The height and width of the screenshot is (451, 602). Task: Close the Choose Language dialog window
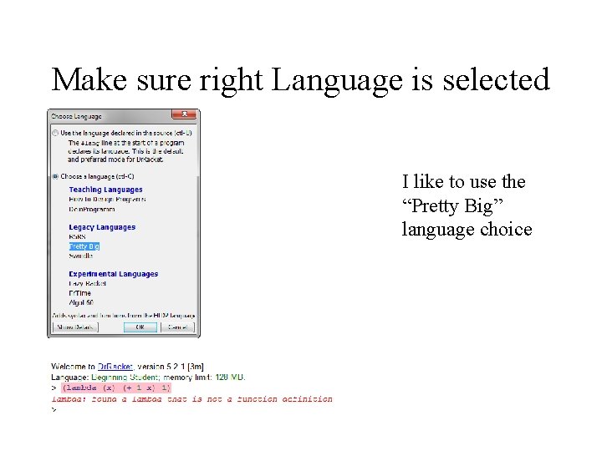(x=184, y=114)
